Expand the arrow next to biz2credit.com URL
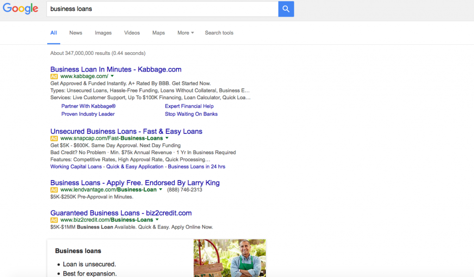Viewport: 474px width, 277px height. 157,220
